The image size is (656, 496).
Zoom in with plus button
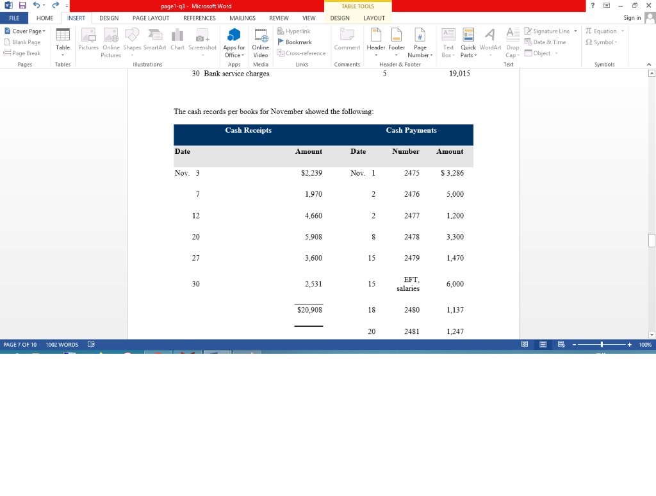629,345
